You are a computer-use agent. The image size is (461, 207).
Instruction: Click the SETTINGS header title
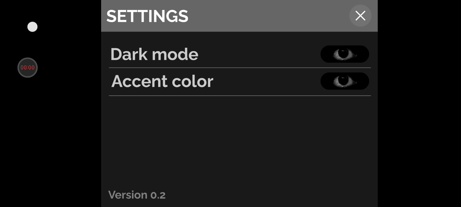(147, 16)
